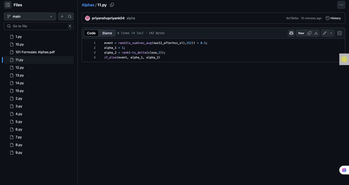Edit this file with pencil icon
The width and height of the screenshot is (349, 185).
pyautogui.click(x=325, y=33)
